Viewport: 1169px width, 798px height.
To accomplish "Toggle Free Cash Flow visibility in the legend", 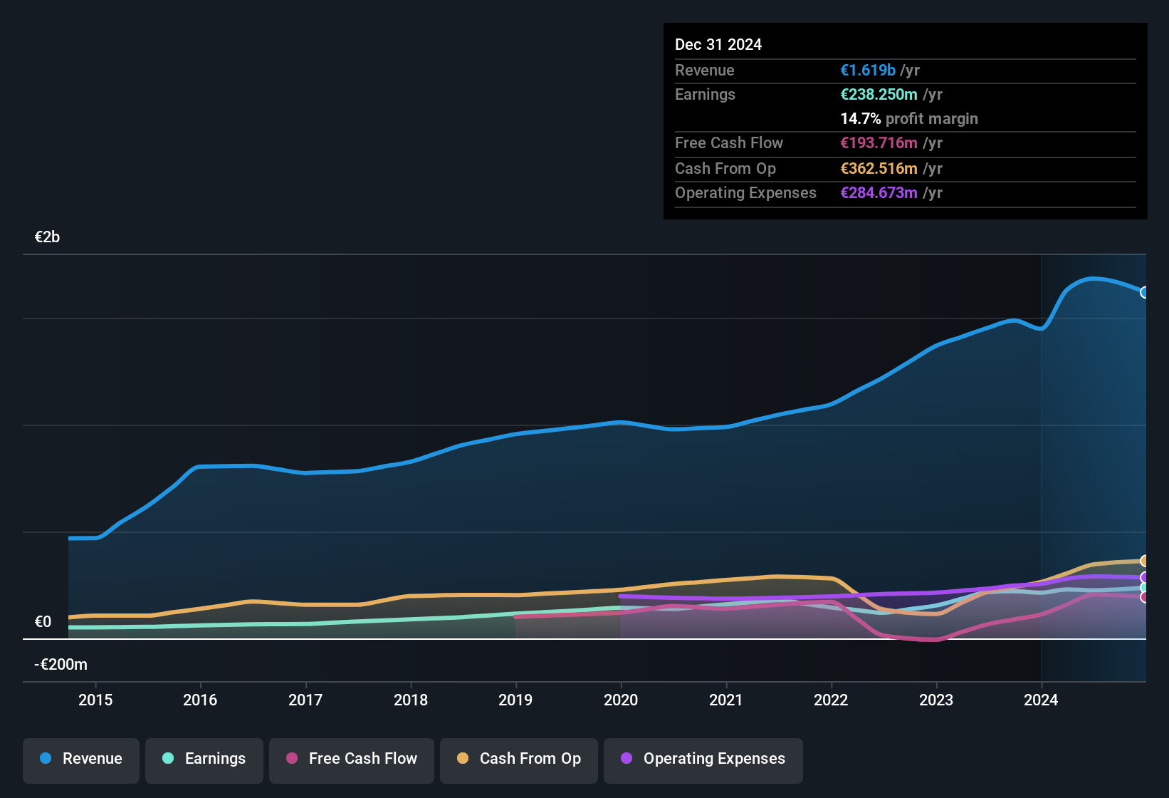I will (351, 760).
